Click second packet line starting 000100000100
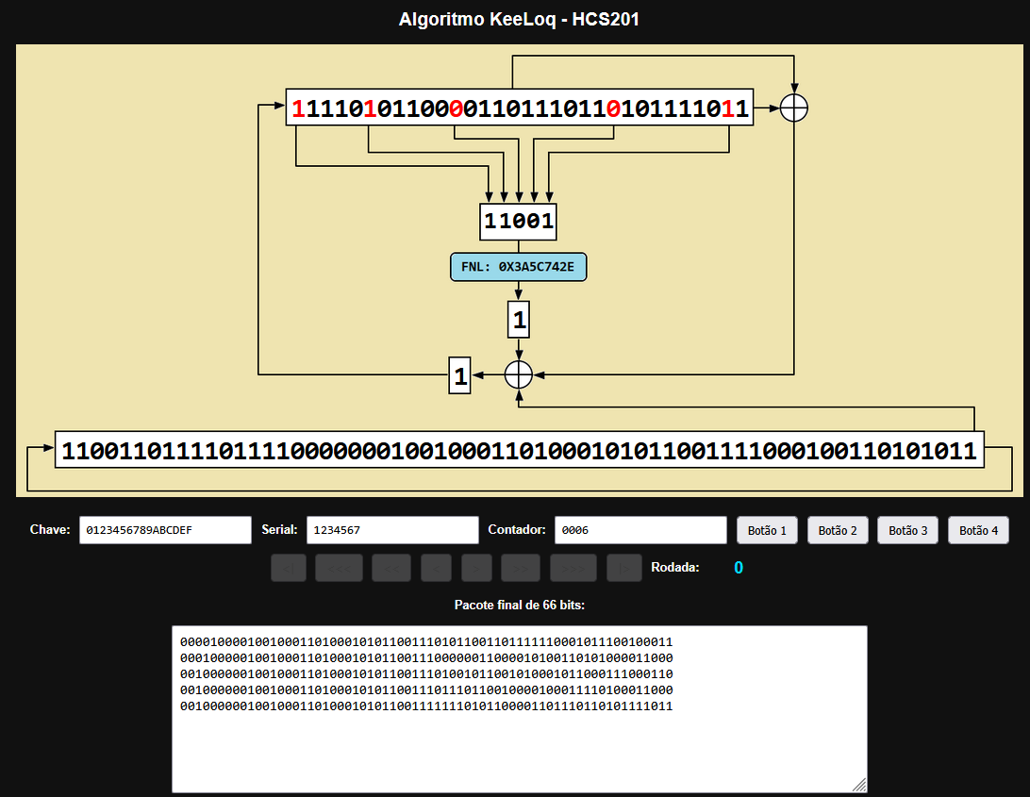The image size is (1030, 797). 426,657
